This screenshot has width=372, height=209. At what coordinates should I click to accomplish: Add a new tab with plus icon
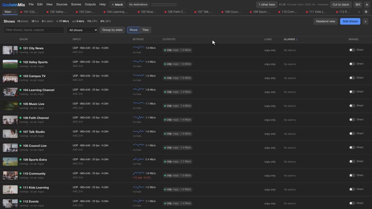(359, 12)
